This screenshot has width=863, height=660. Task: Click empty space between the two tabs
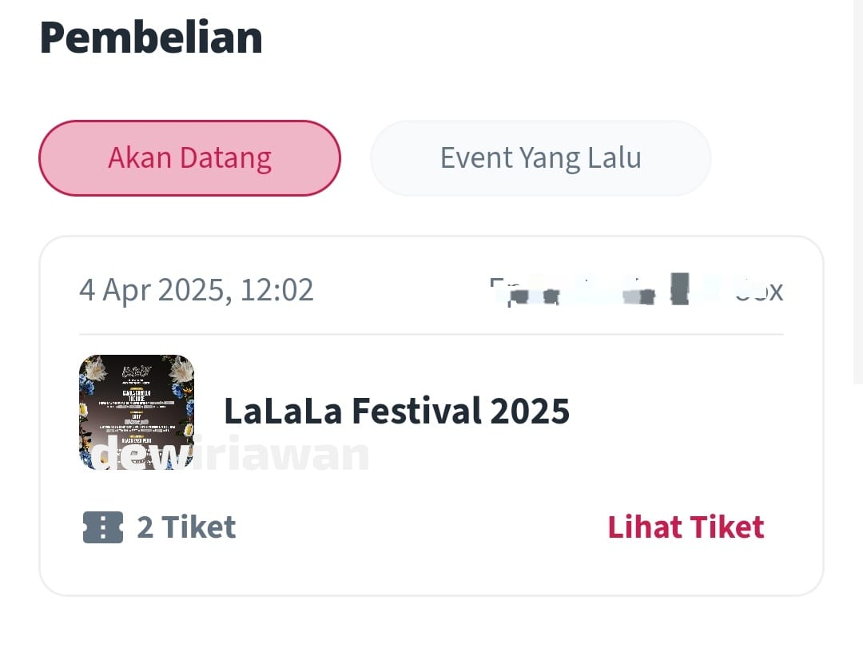[356, 158]
